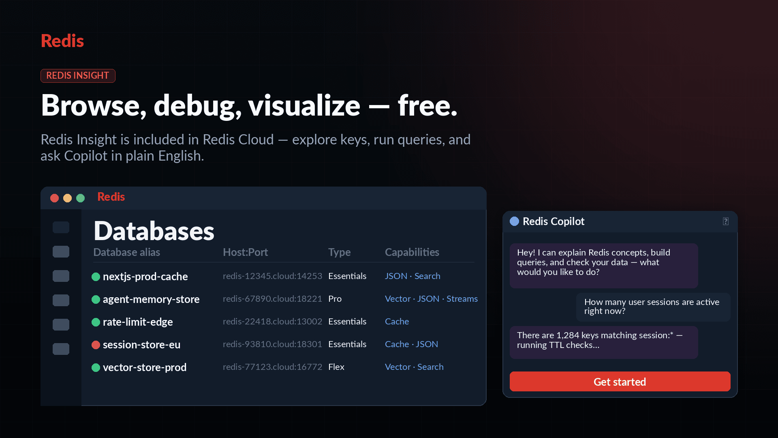
Task: Select host redis-22418.cloud:13002
Action: pos(272,322)
